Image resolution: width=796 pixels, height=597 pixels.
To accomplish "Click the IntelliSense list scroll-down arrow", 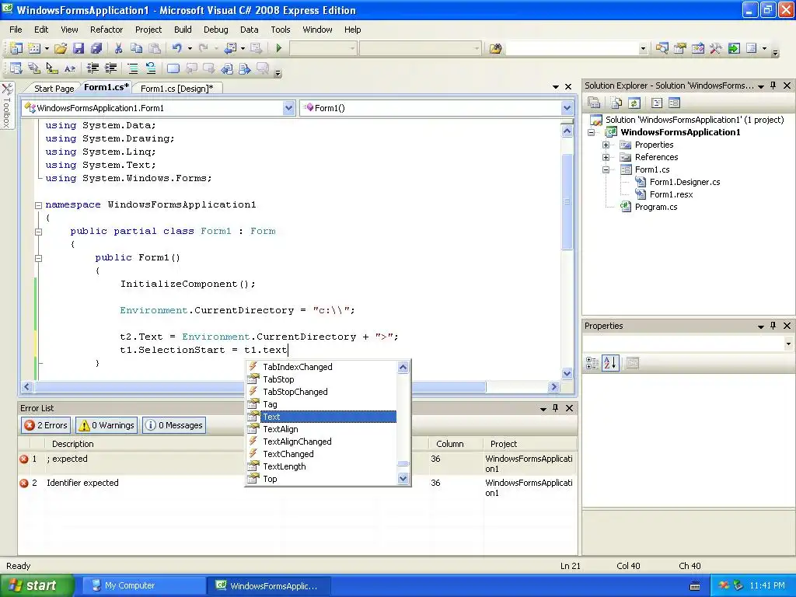I will click(x=403, y=478).
